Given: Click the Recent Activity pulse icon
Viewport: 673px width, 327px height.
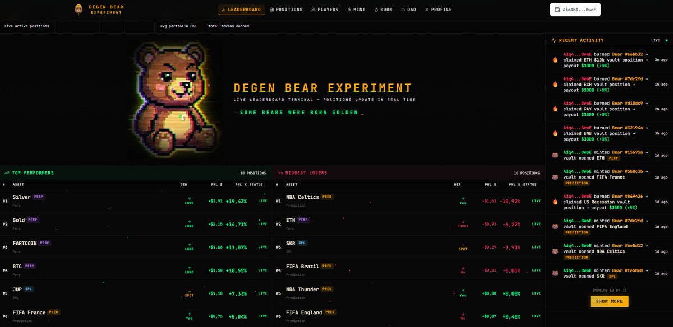Looking at the screenshot, I should click(x=554, y=40).
